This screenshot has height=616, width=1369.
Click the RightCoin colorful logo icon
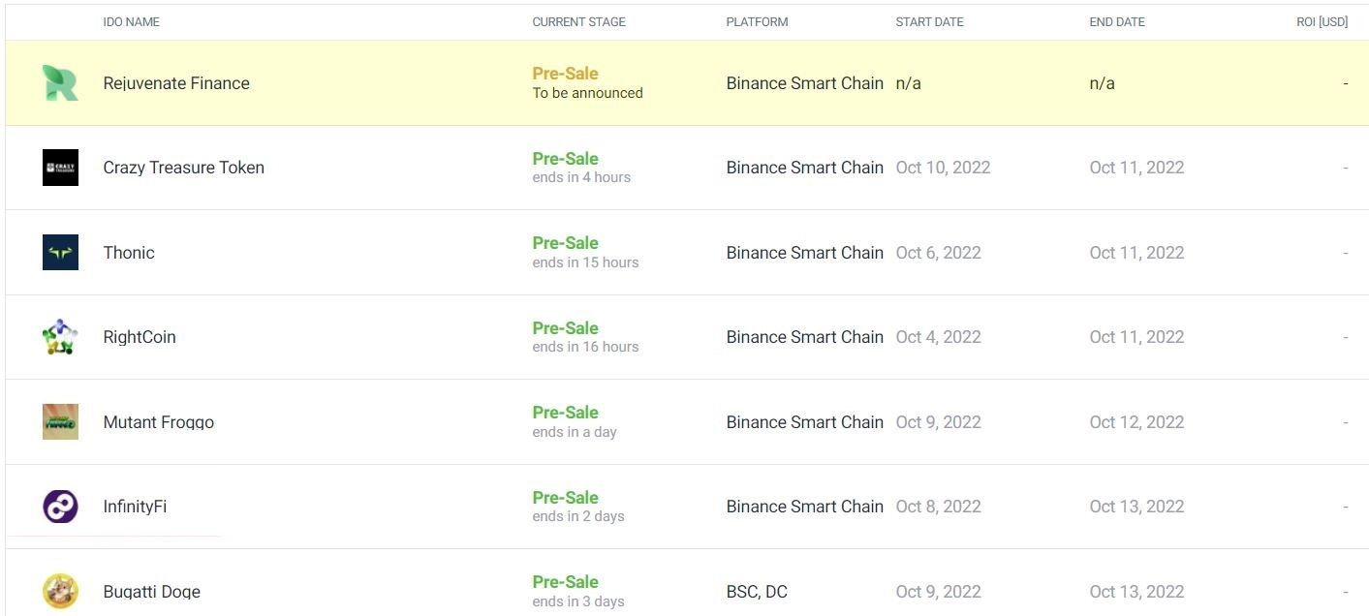coord(60,337)
